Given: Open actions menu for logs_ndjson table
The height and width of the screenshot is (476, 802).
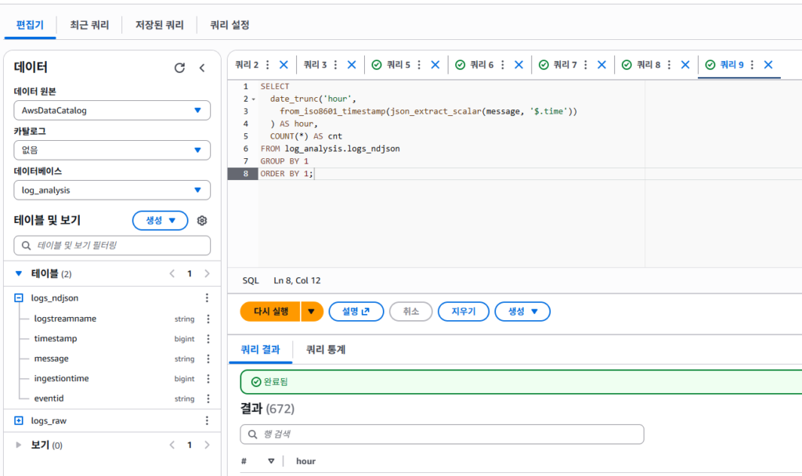Looking at the screenshot, I should pos(207,298).
